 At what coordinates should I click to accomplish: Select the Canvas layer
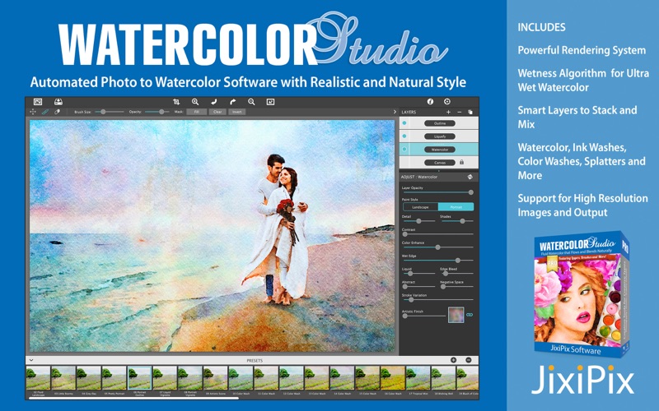[x=440, y=163]
